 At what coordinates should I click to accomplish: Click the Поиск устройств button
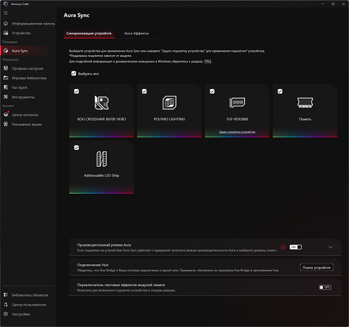tap(316, 268)
